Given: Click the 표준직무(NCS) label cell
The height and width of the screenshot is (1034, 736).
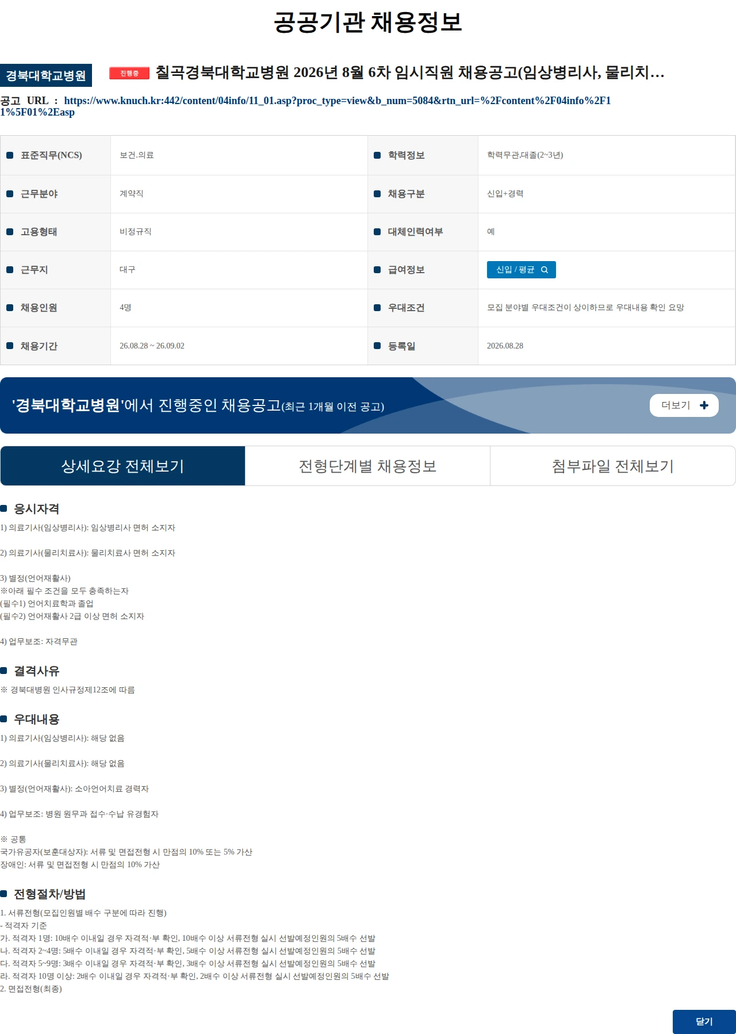Looking at the screenshot, I should coord(55,155).
